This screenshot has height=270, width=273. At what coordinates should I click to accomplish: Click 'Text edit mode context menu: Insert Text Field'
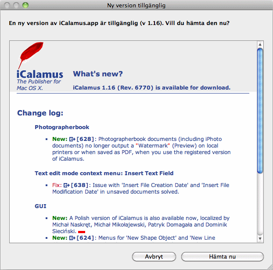point(104,173)
